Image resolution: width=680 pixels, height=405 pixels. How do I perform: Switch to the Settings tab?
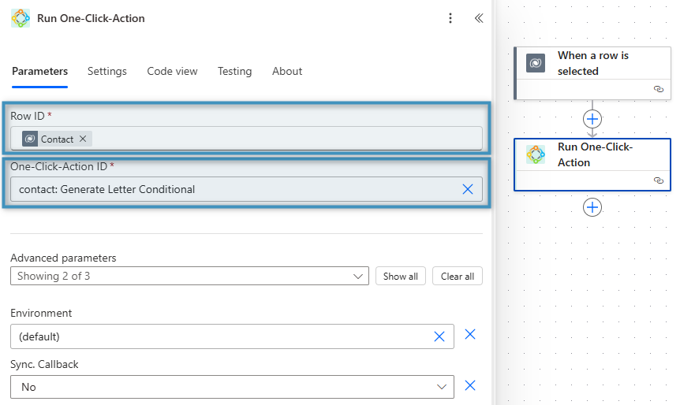click(x=107, y=71)
